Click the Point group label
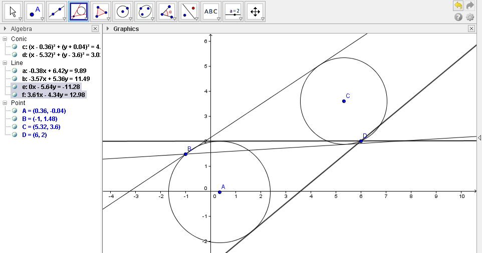Screen dimensions: 482x253 18,102
